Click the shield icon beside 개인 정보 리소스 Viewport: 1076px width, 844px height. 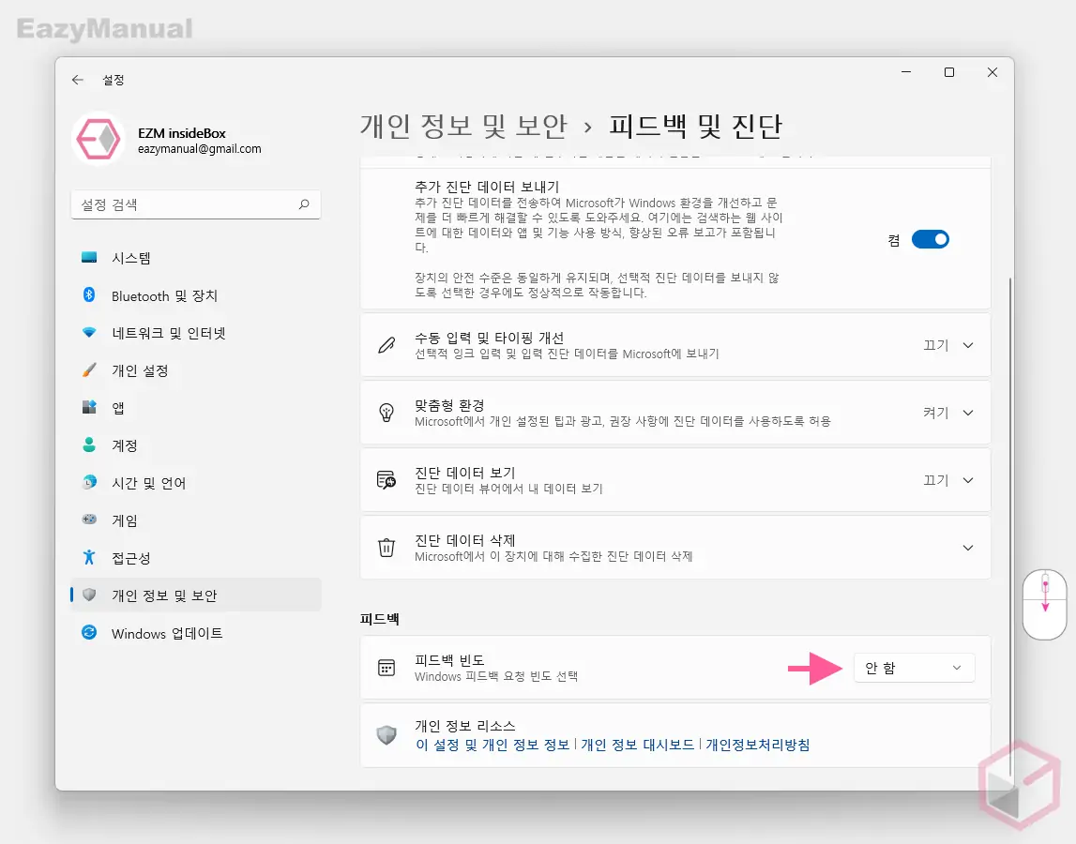coord(386,736)
